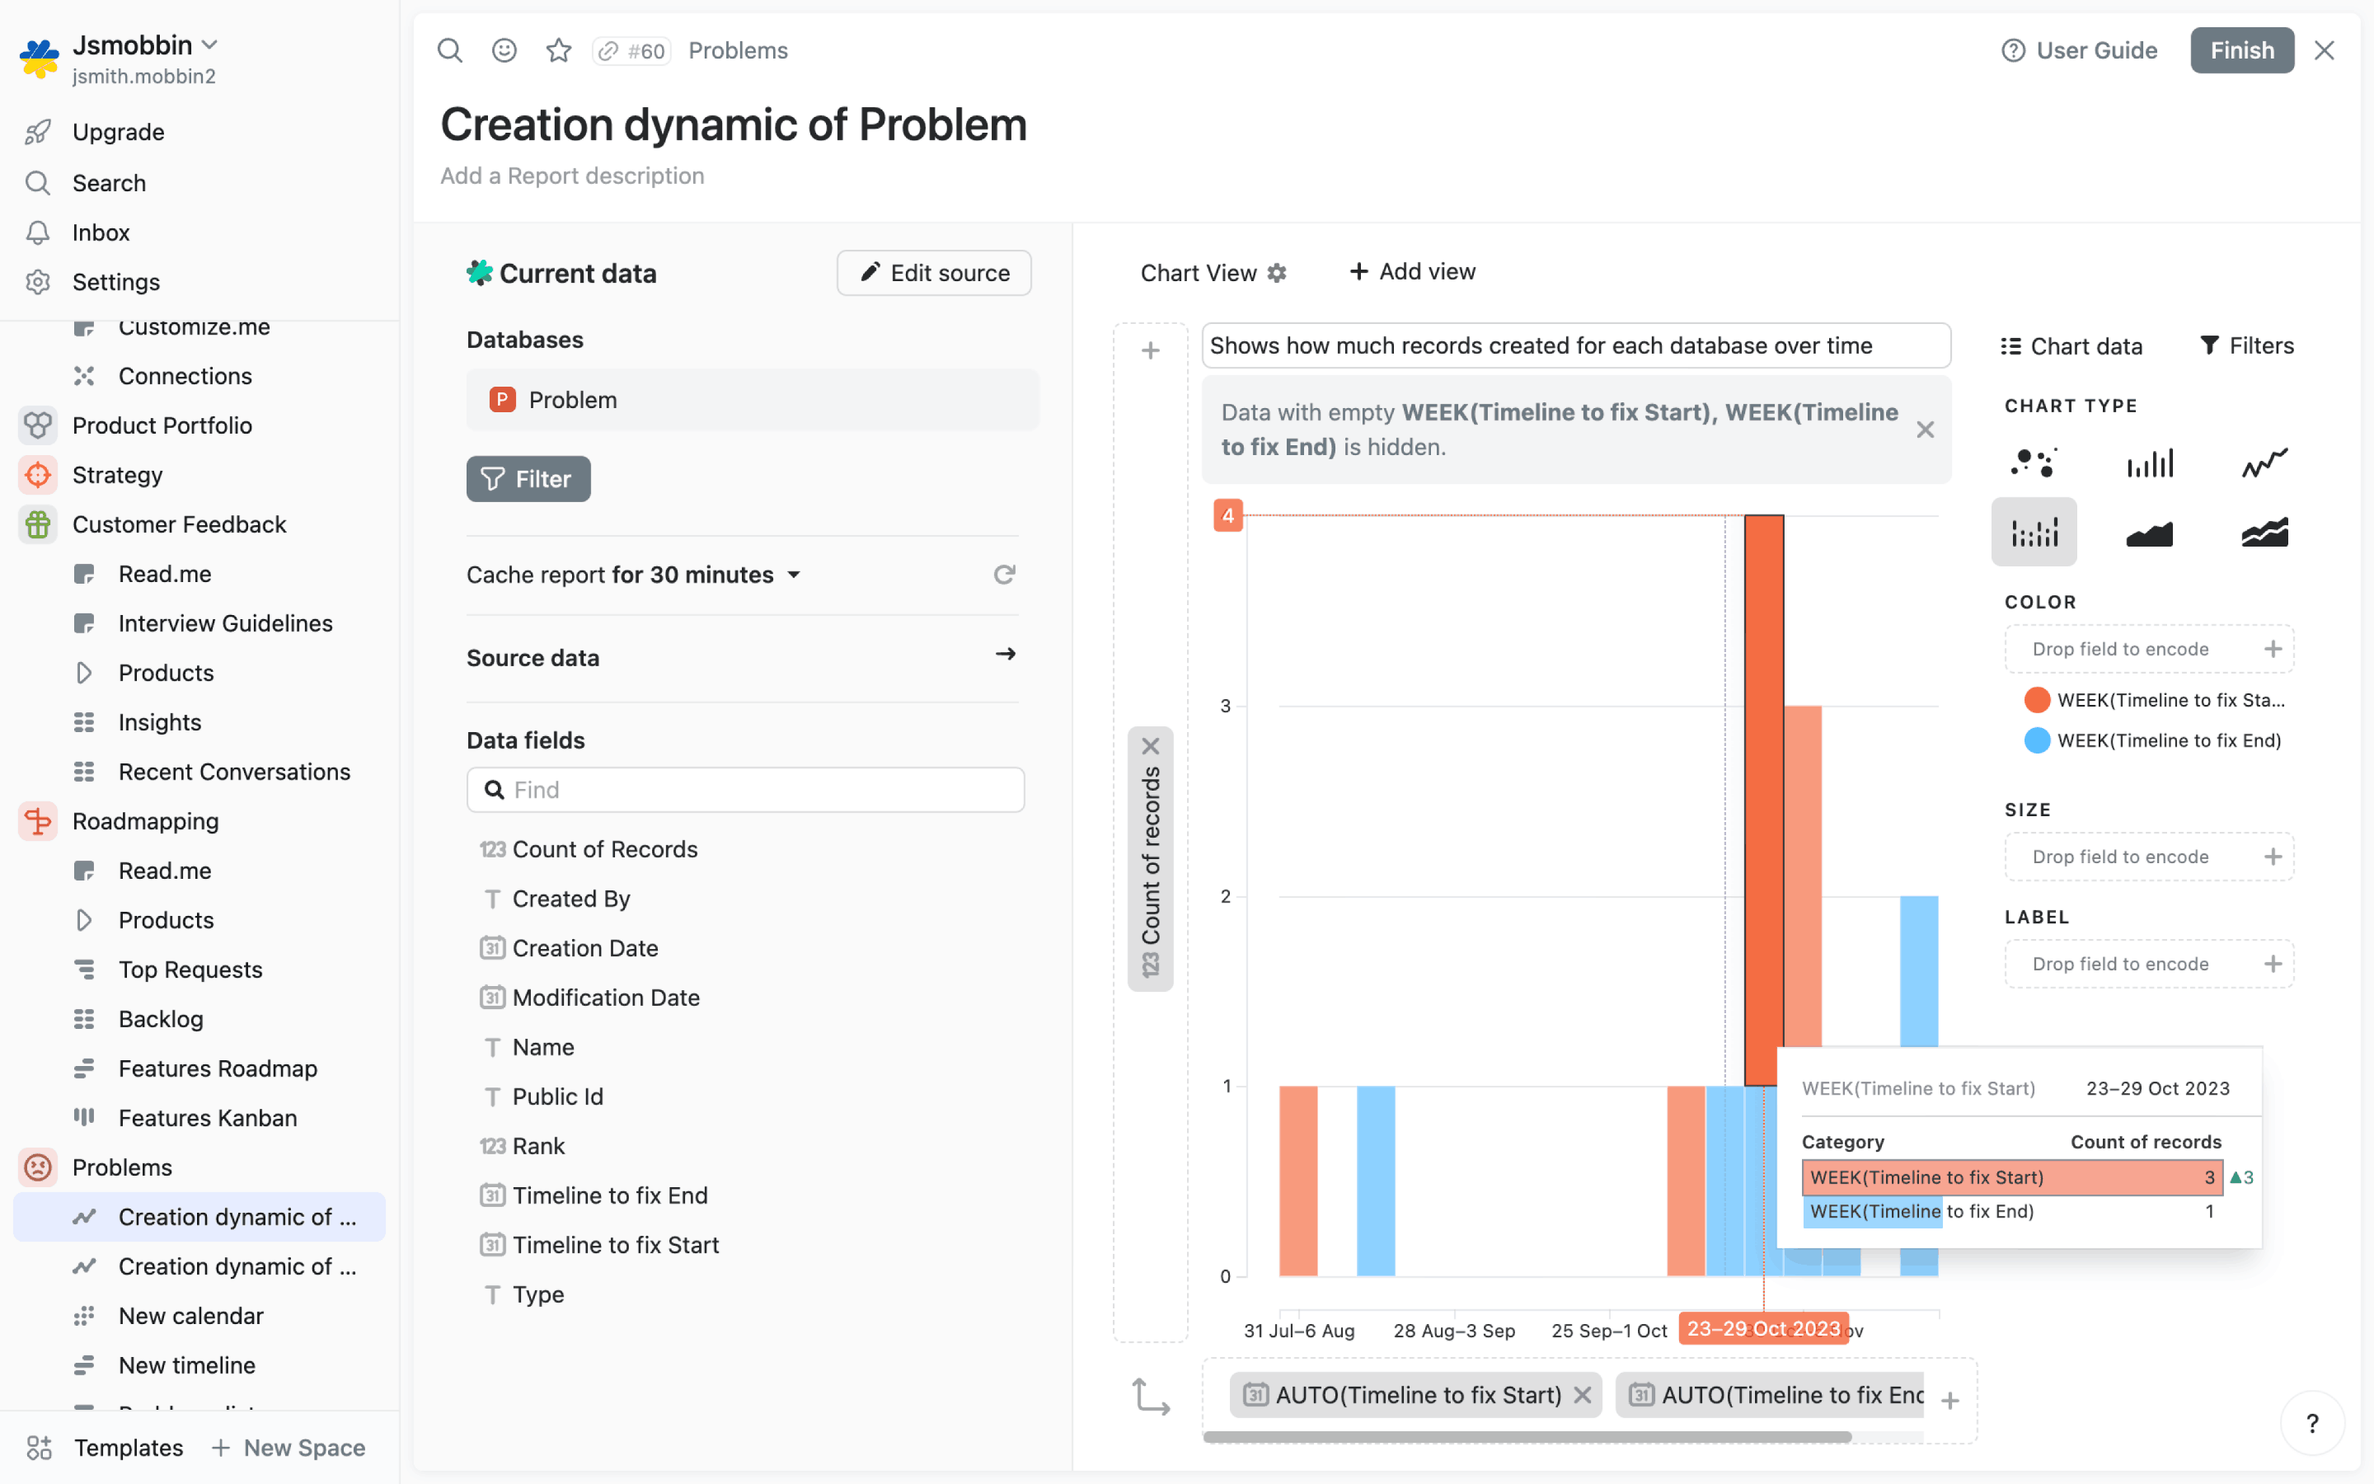The height and width of the screenshot is (1484, 2374).
Task: Select the grouped bar chart type
Action: pyautogui.click(x=2033, y=533)
